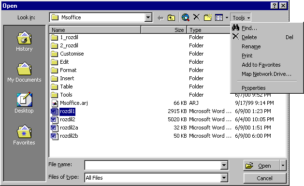Open the Open button's dropdown arrow
Viewport: 304px width, 186px height.
click(283, 165)
